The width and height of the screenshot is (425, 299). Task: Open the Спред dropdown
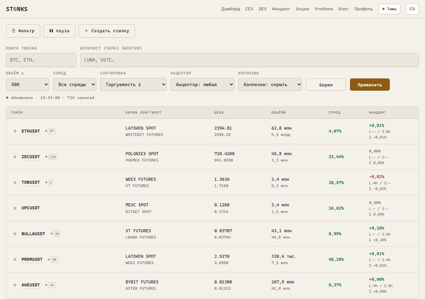click(x=75, y=84)
